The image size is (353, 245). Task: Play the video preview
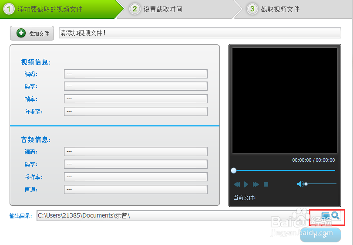tap(246, 184)
